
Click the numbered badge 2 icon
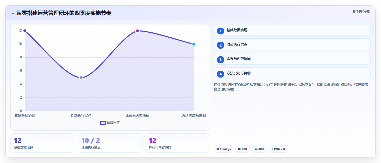coord(221,45)
